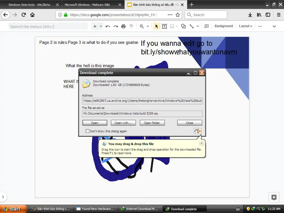284x213 pixels.
Task: Click Search the menus field
Action: coord(48,27)
